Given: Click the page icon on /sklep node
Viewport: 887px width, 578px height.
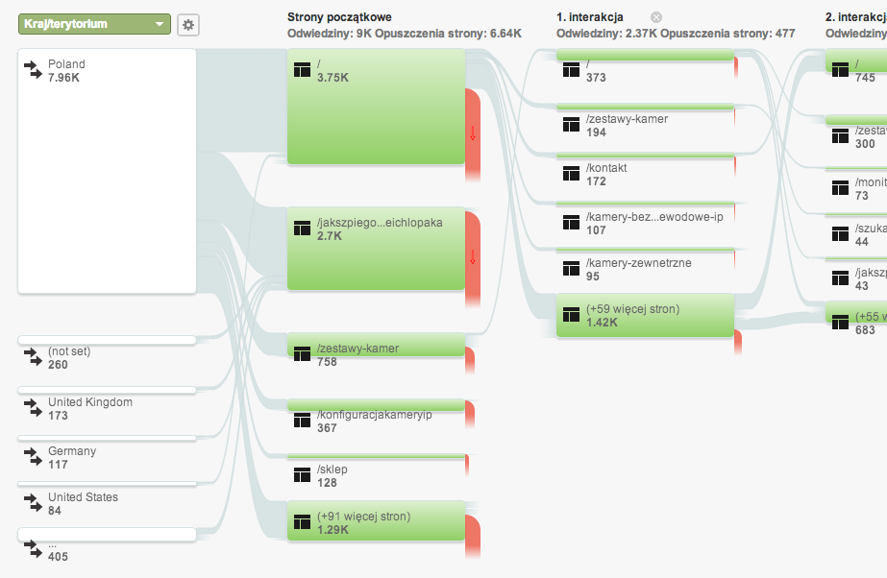Looking at the screenshot, I should tap(303, 476).
